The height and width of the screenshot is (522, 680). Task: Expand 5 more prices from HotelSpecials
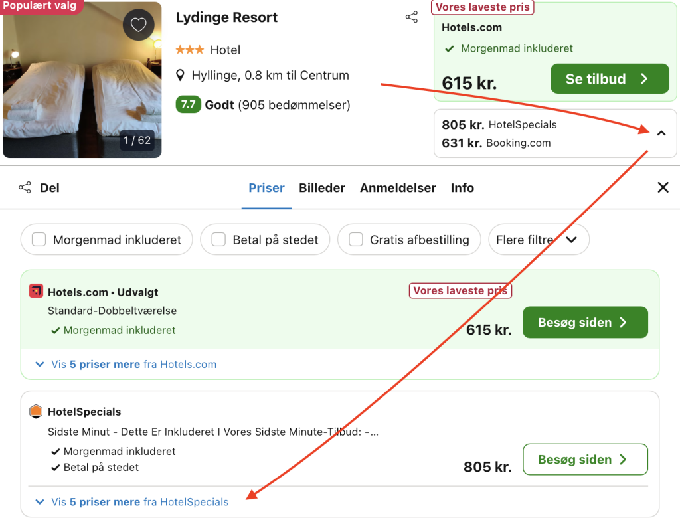132,502
